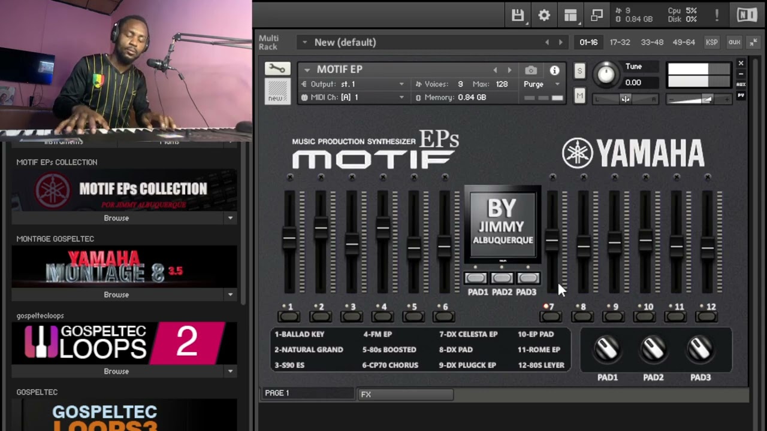The height and width of the screenshot is (431, 767).
Task: Expand Montage Gospeltec Browse arrow
Action: (230, 295)
